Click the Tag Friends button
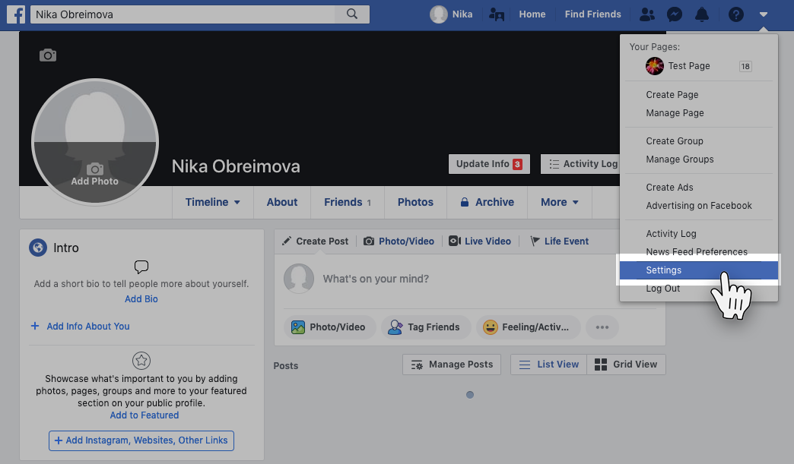 tap(426, 327)
